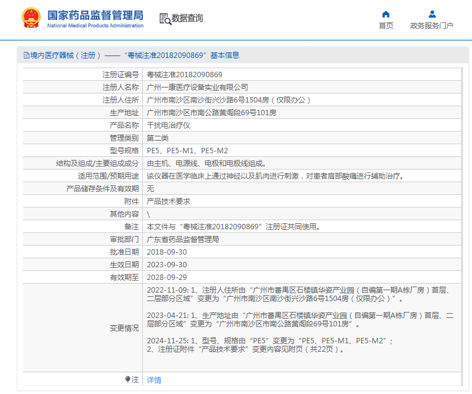Click the 2022-11-09 change record entry
472x394 pixels.
pos(300,294)
